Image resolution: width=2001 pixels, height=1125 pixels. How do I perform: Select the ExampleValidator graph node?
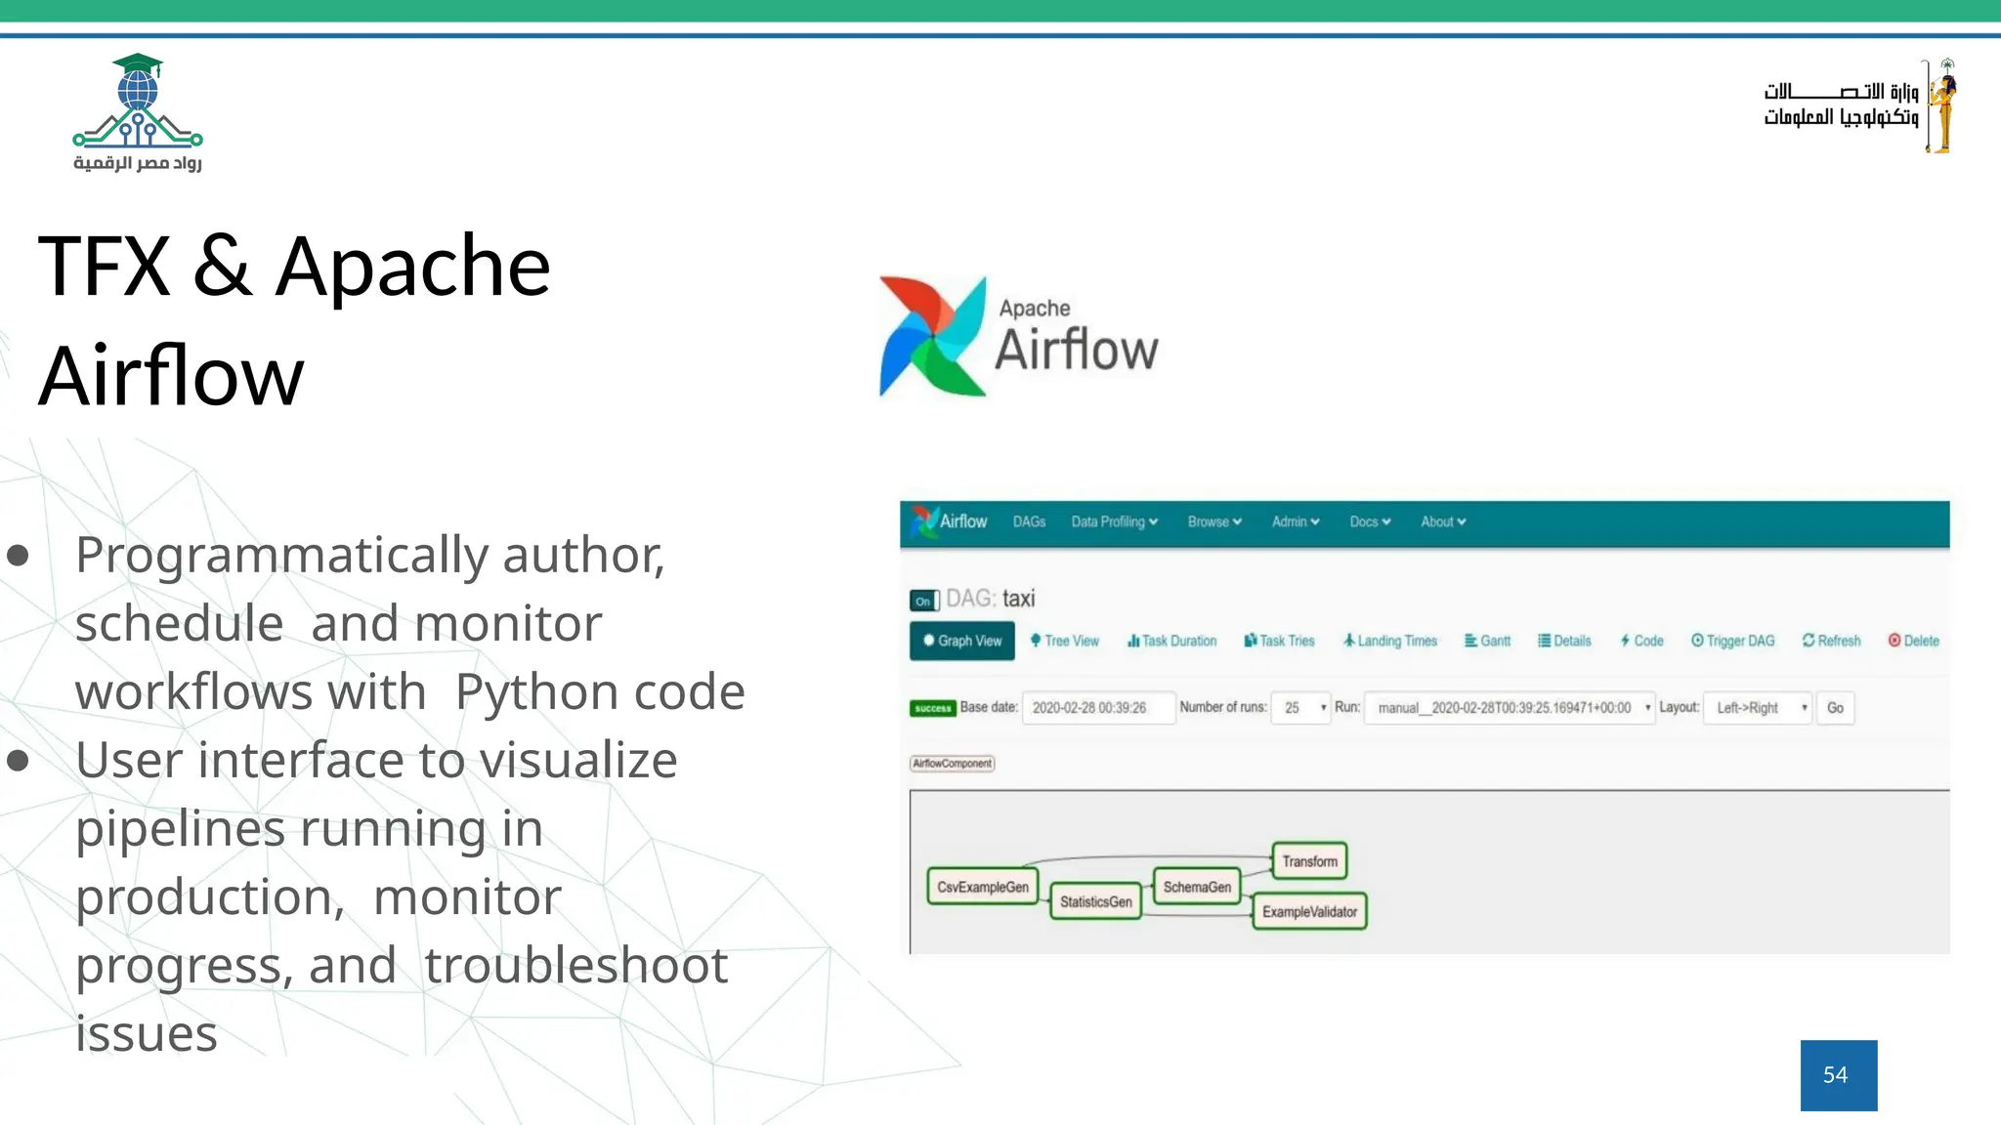tap(1309, 911)
